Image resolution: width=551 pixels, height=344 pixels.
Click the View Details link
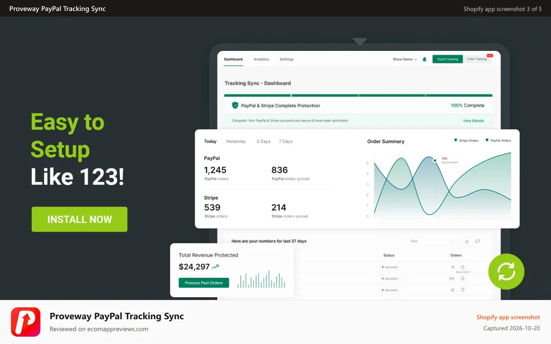(x=473, y=121)
